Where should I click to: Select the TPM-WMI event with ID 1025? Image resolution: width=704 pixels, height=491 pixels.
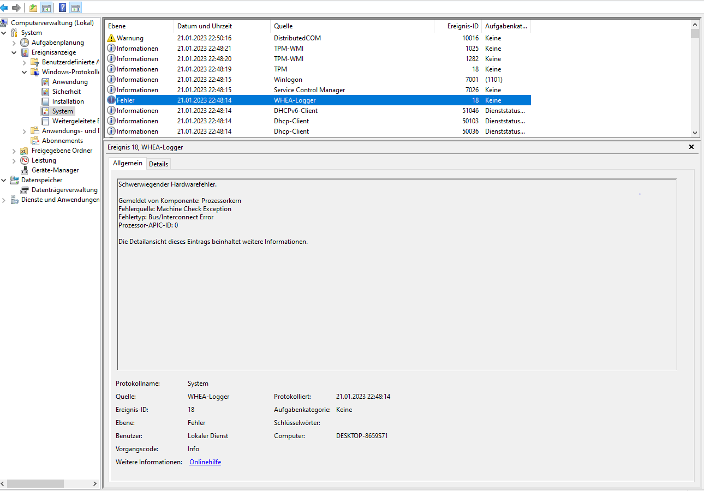(x=318, y=49)
